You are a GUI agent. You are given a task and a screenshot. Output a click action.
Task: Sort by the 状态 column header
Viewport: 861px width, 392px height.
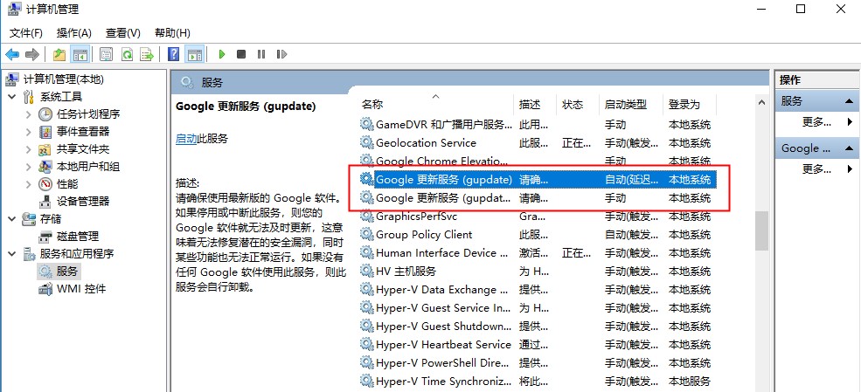click(579, 104)
